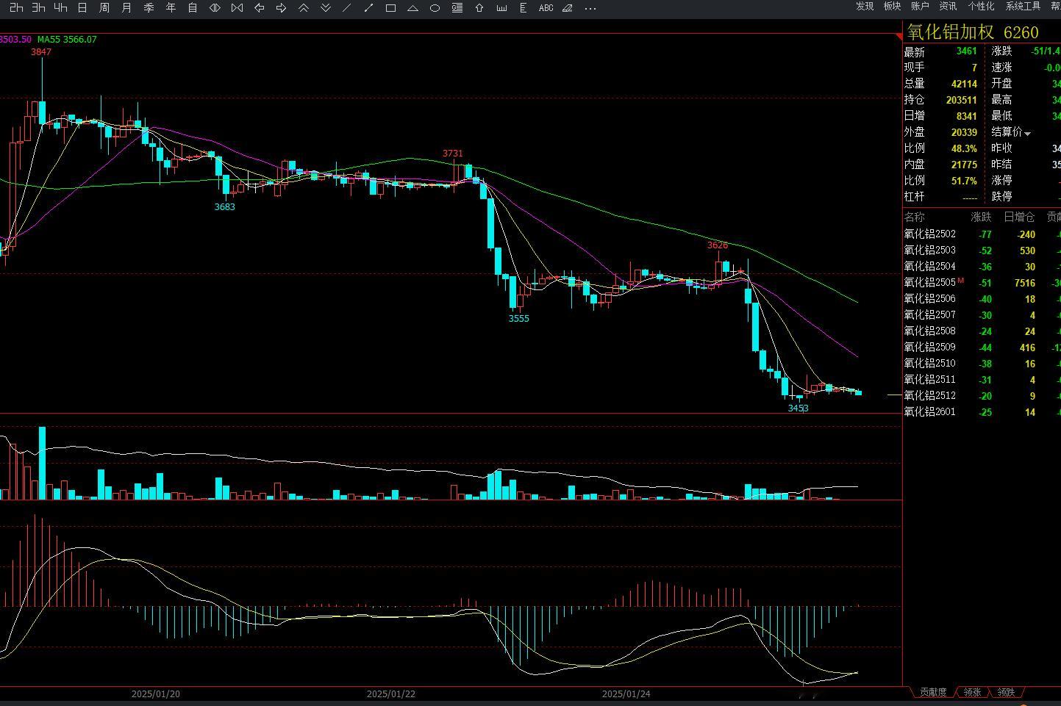Switch chart to 3h period

tap(38, 8)
